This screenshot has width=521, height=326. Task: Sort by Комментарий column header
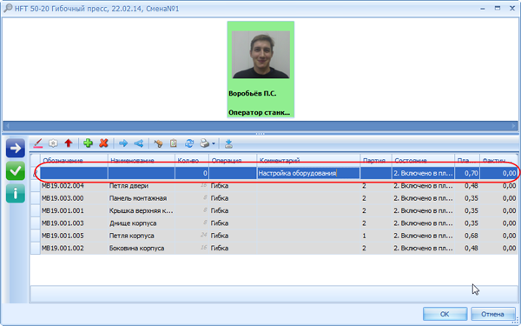308,160
